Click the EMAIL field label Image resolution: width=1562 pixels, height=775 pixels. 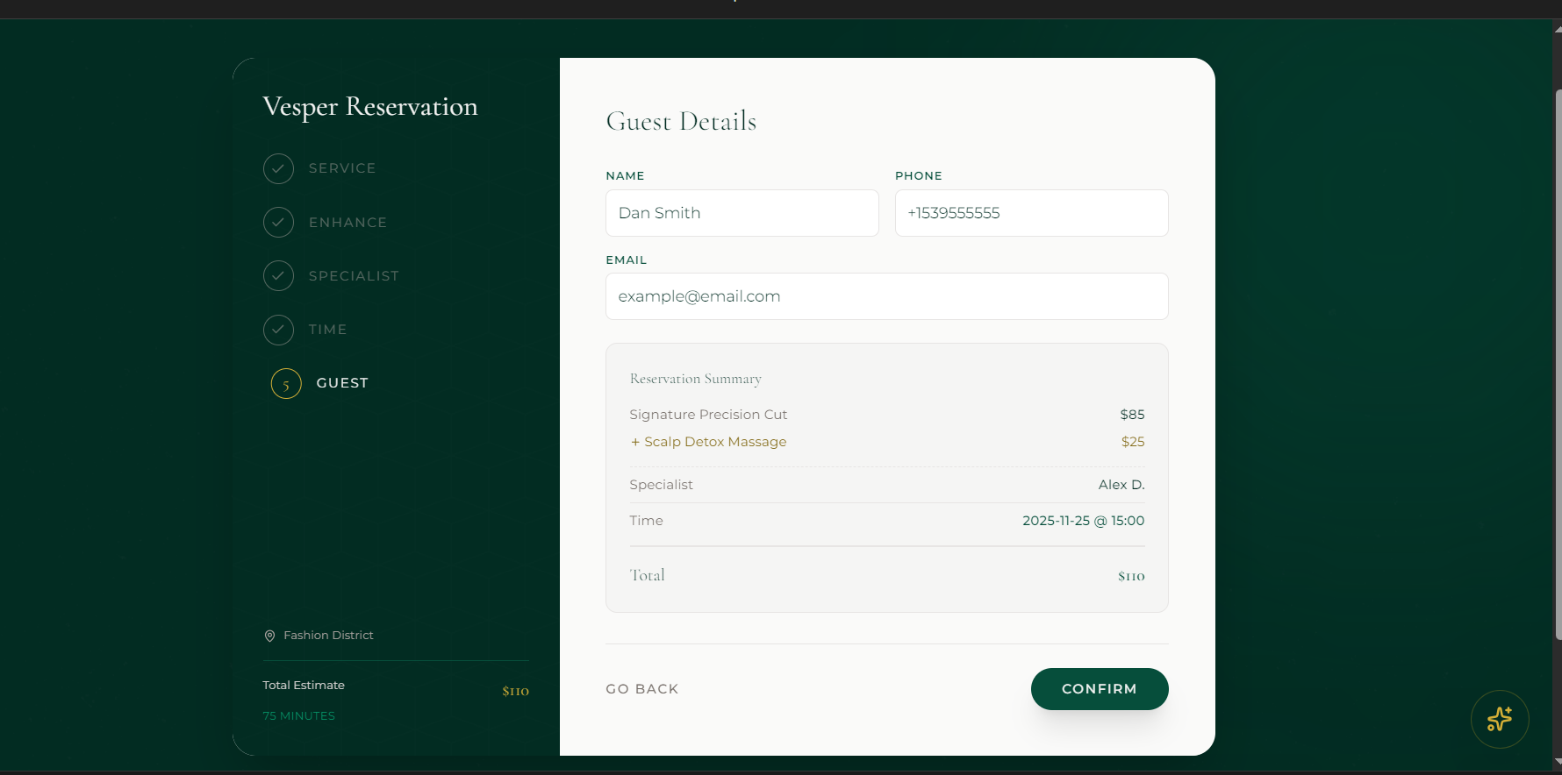(627, 260)
